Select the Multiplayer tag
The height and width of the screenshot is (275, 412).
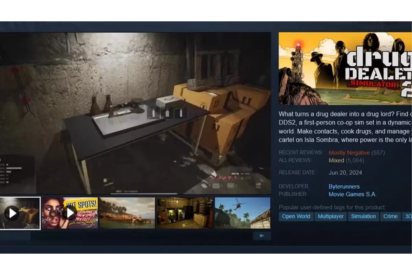[331, 216]
